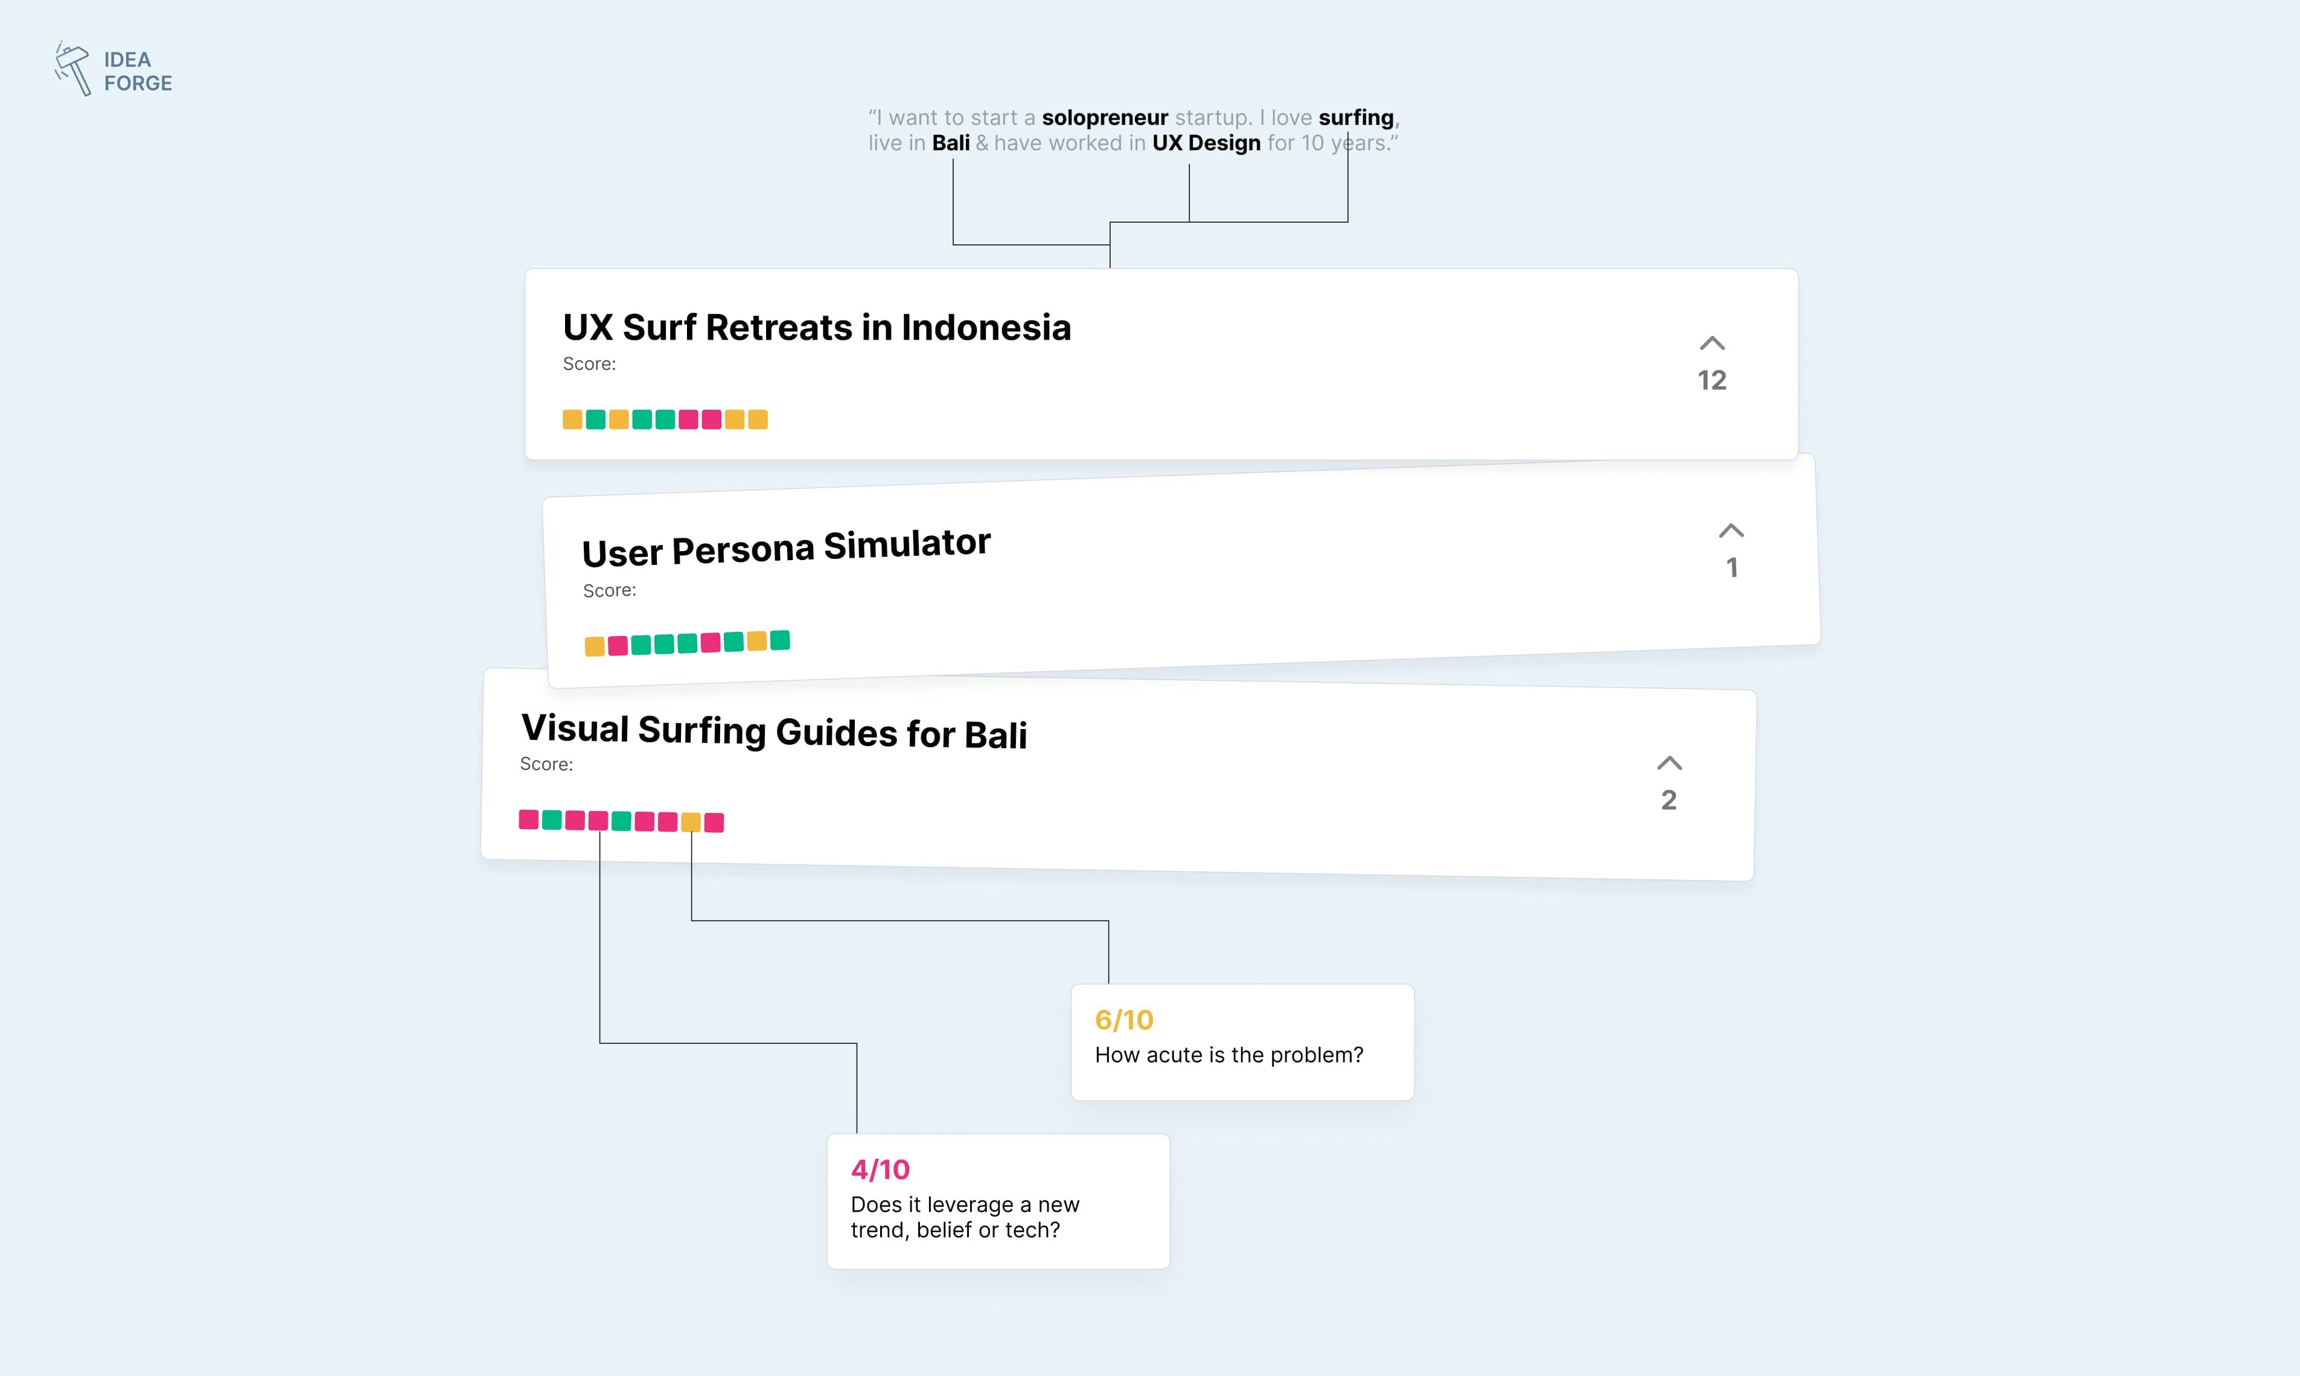The height and width of the screenshot is (1376, 2300).
Task: Open the UX Surf Retreats in Indonesia title
Action: [x=816, y=327]
